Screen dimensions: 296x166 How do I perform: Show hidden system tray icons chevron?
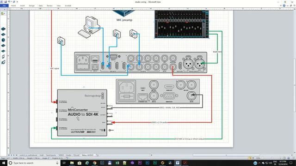(x=259, y=163)
